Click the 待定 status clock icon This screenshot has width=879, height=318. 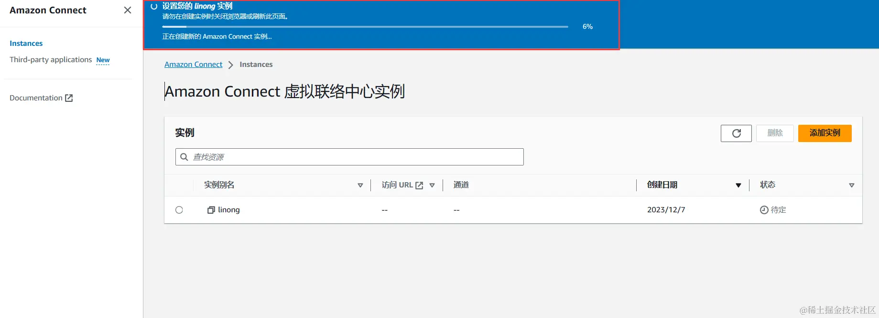point(764,210)
